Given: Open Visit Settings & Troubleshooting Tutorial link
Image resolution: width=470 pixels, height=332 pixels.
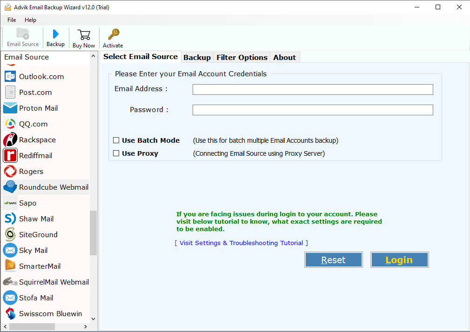Looking at the screenshot, I should (x=242, y=243).
